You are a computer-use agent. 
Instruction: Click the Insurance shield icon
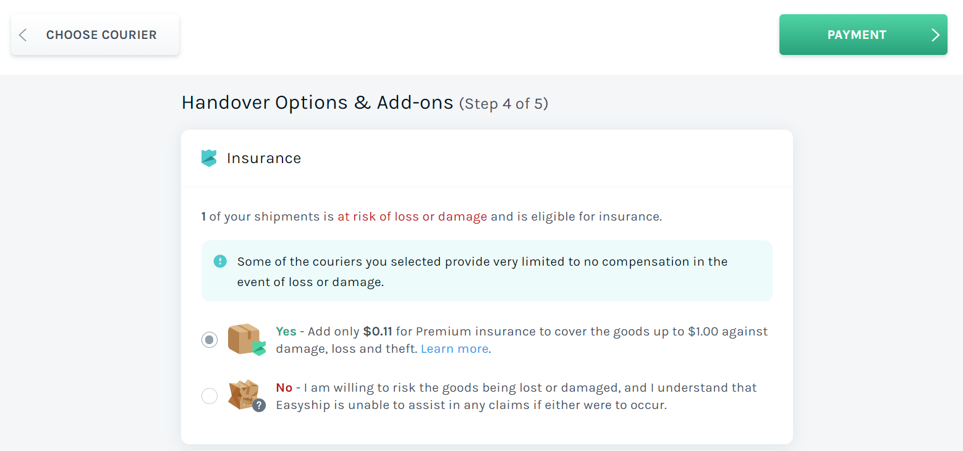(x=209, y=158)
